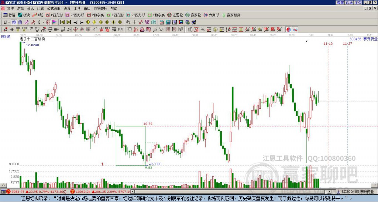Select the circle with horizontal lines tool
Image resolution: width=378 pixels, height=202 pixels.
pyautogui.click(x=50, y=29)
